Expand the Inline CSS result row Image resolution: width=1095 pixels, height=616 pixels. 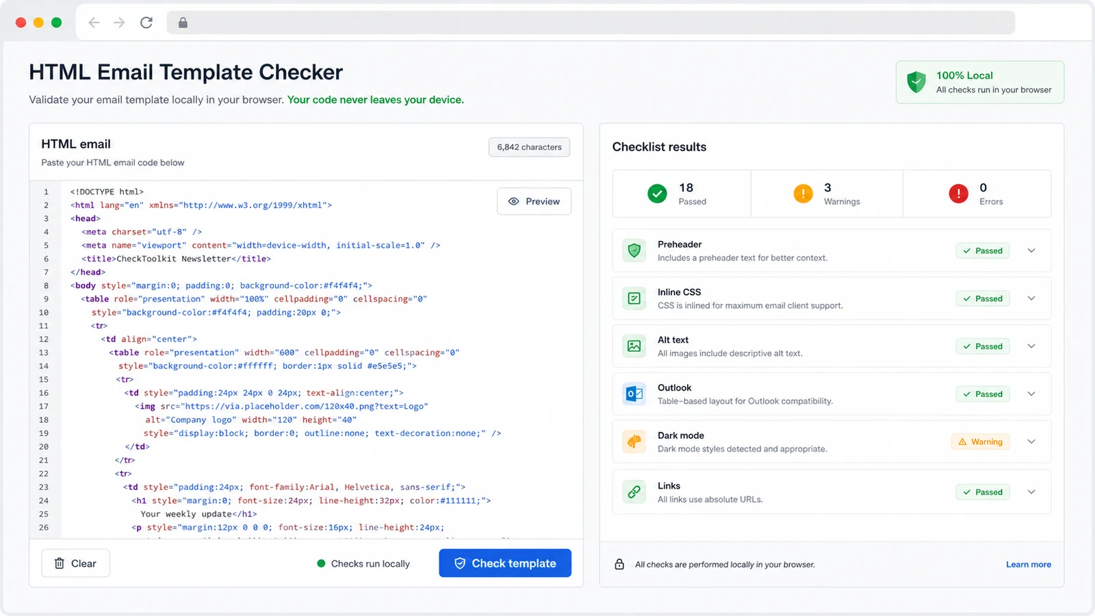click(x=1031, y=298)
